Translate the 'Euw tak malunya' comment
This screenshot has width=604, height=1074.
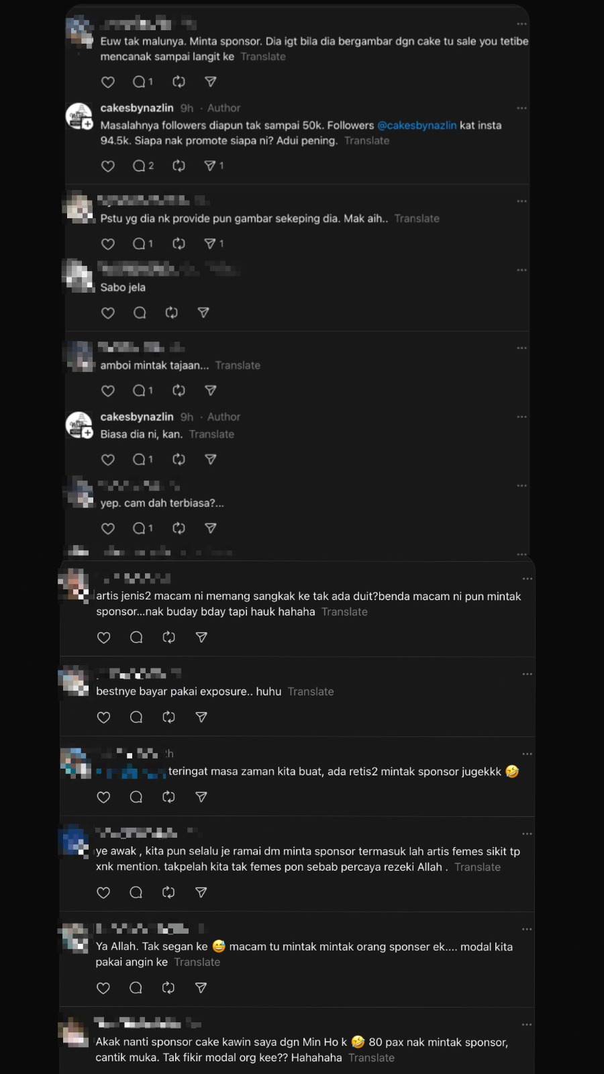pos(263,57)
